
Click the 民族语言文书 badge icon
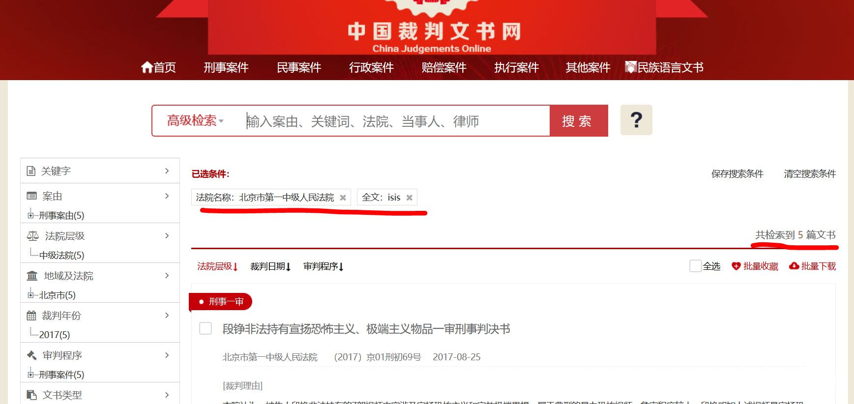[x=630, y=67]
